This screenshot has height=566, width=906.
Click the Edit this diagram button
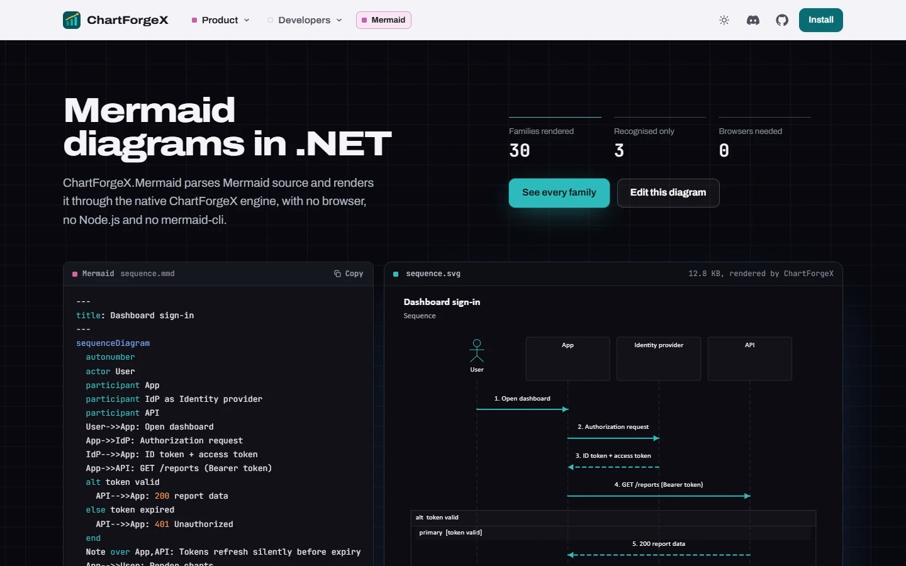tap(668, 192)
